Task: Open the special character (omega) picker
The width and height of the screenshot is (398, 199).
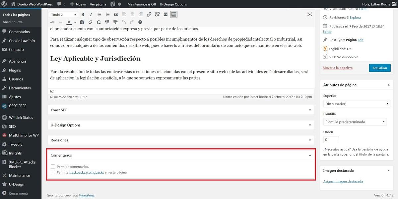Action: [99, 22]
